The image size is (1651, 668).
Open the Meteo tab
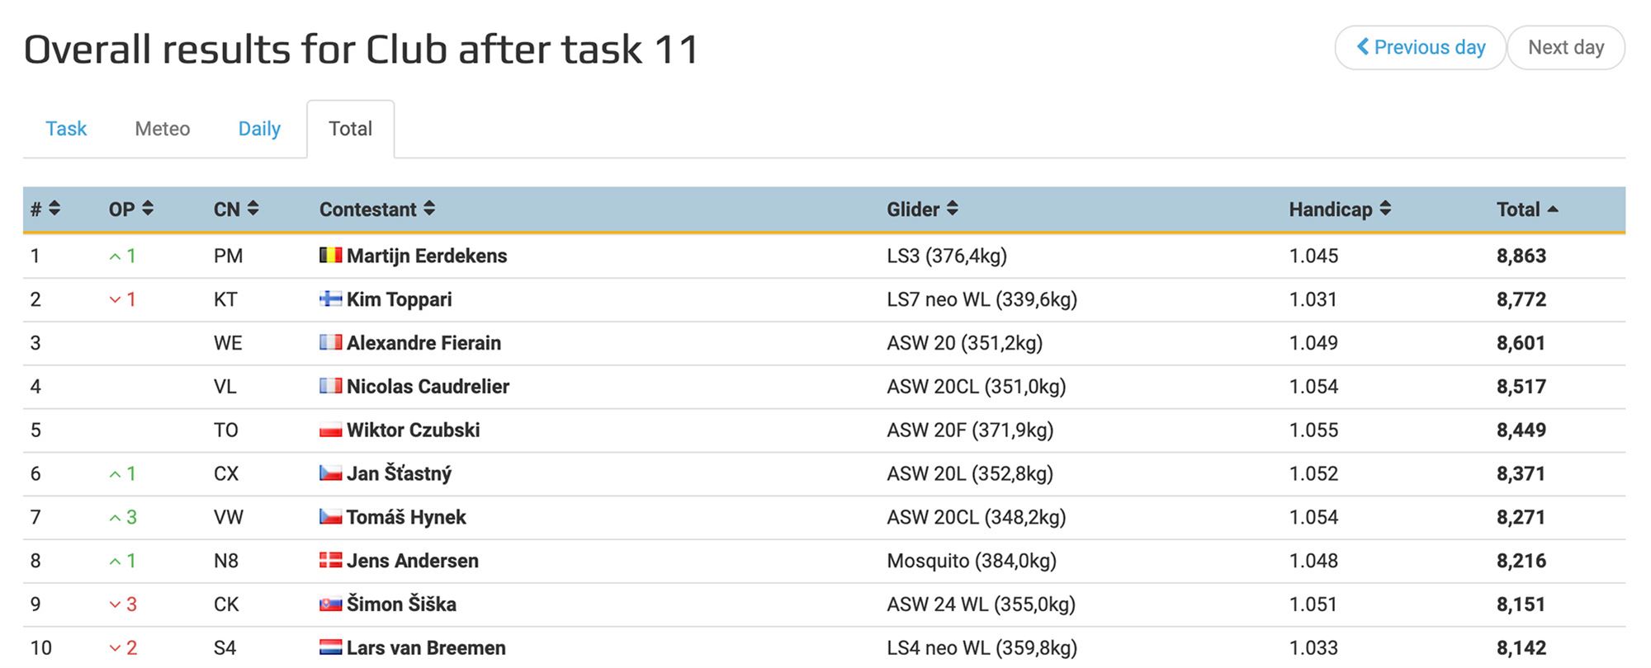pos(163,129)
